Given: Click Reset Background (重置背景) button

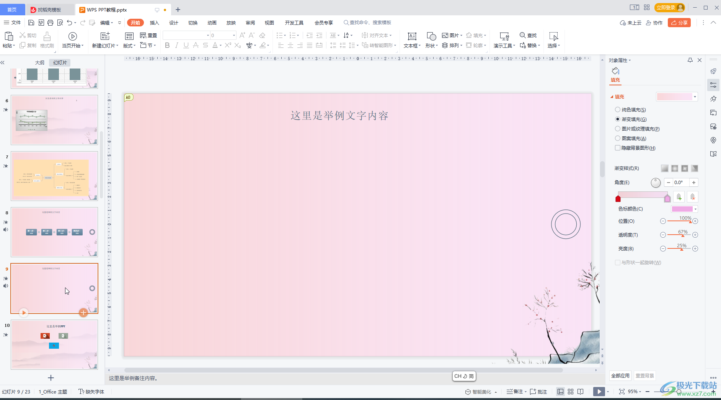Looking at the screenshot, I should pos(644,376).
